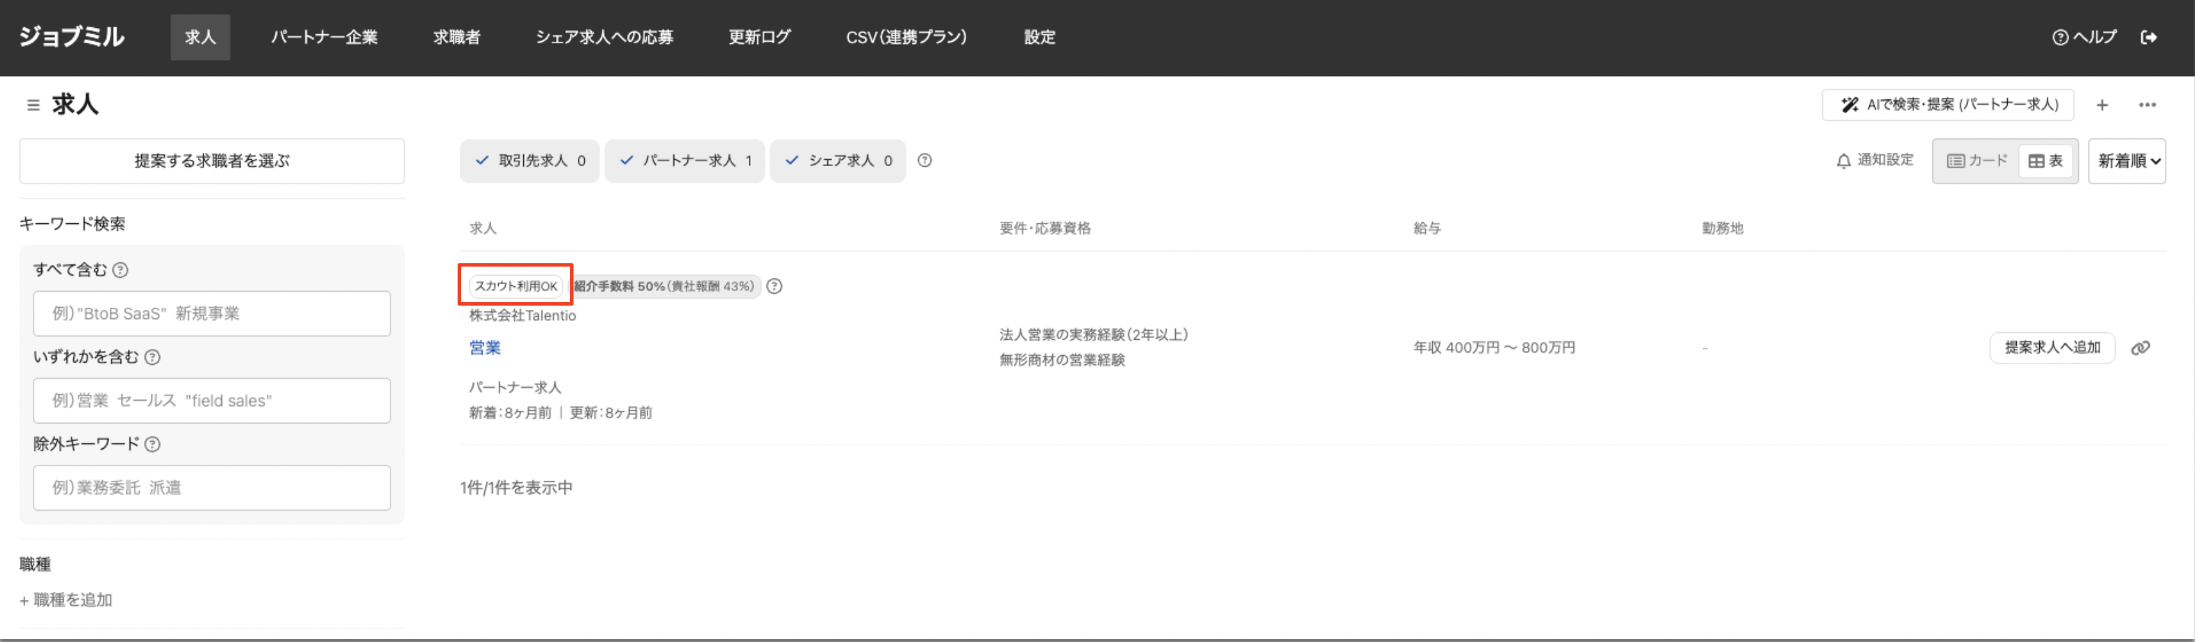Click 法人営業の実務経験(2年以上) requirement text

(1093, 335)
